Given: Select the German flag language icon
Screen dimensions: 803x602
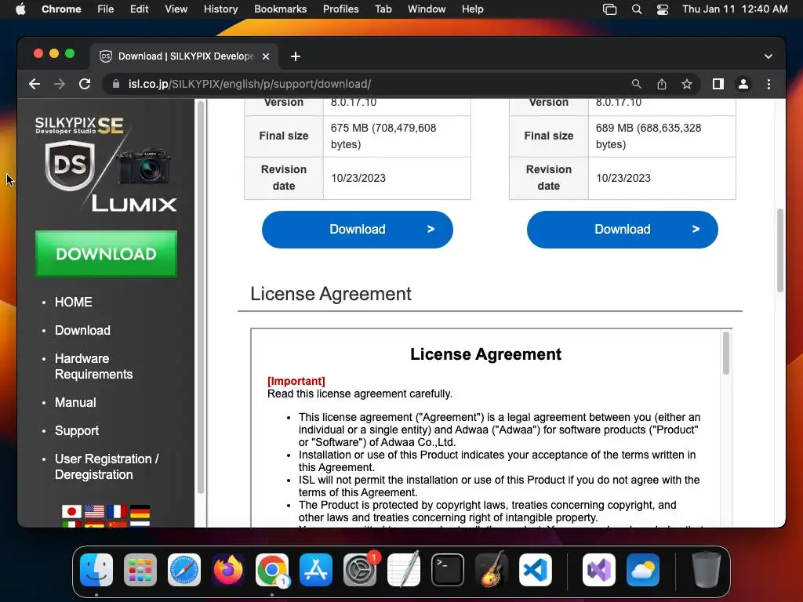Looking at the screenshot, I should coord(140,511).
